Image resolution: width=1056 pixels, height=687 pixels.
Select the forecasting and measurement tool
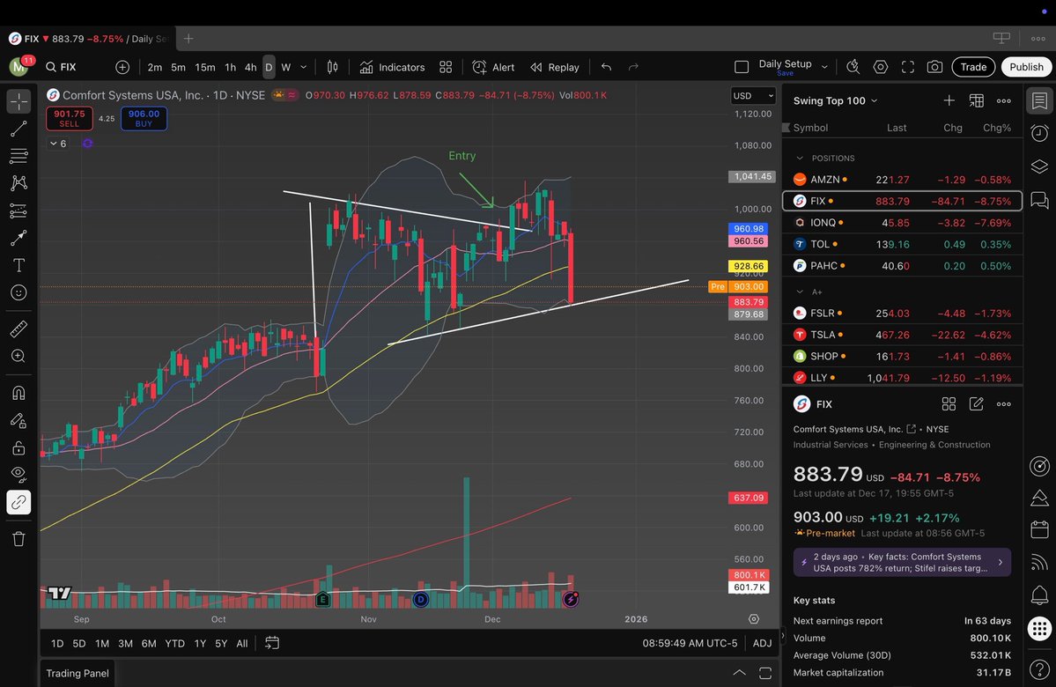[x=18, y=211]
